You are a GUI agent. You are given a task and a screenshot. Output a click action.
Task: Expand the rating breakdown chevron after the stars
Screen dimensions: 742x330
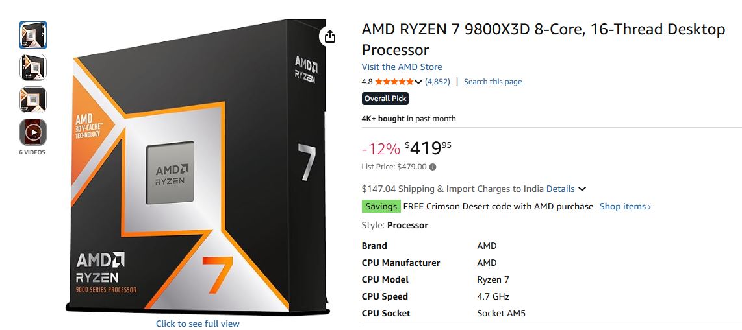418,82
